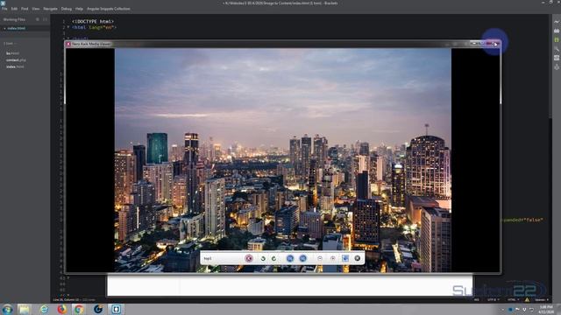Image resolution: width=561 pixels, height=315 pixels.
Task: Zoom in using the plus icon in viewer
Action: tap(333, 258)
